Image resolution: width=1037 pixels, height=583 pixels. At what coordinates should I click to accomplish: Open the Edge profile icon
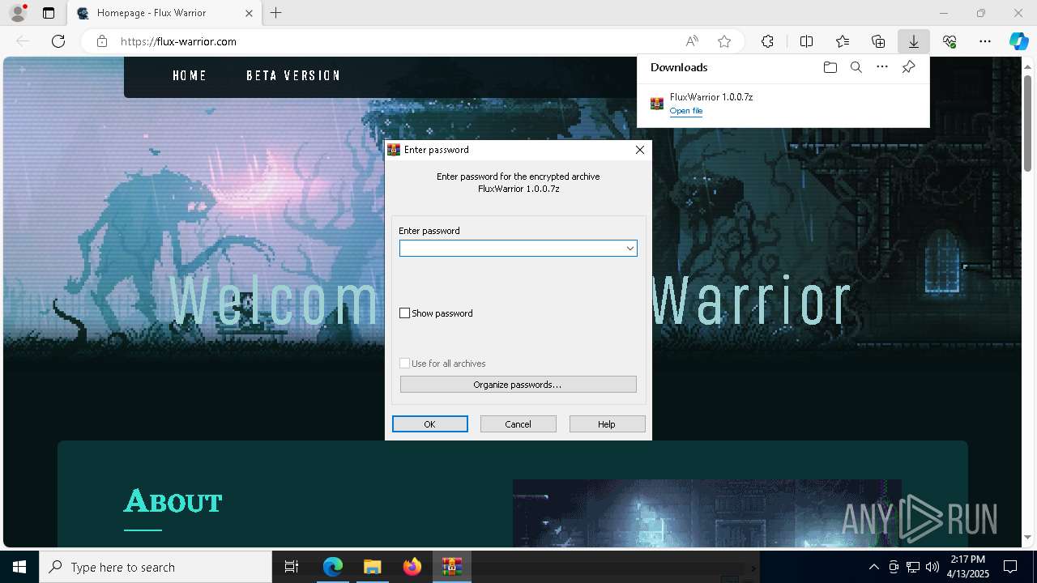(x=17, y=13)
